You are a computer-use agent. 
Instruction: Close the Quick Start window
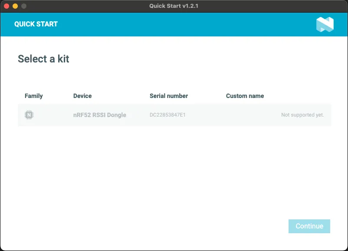[x=7, y=6]
